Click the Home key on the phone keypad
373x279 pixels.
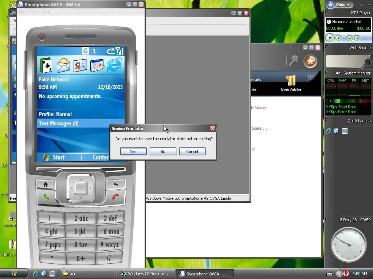pyautogui.click(x=46, y=184)
